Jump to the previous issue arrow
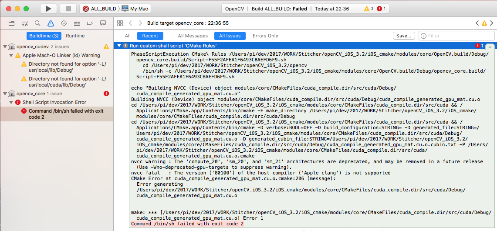The width and height of the screenshot is (497, 231). click(x=477, y=23)
